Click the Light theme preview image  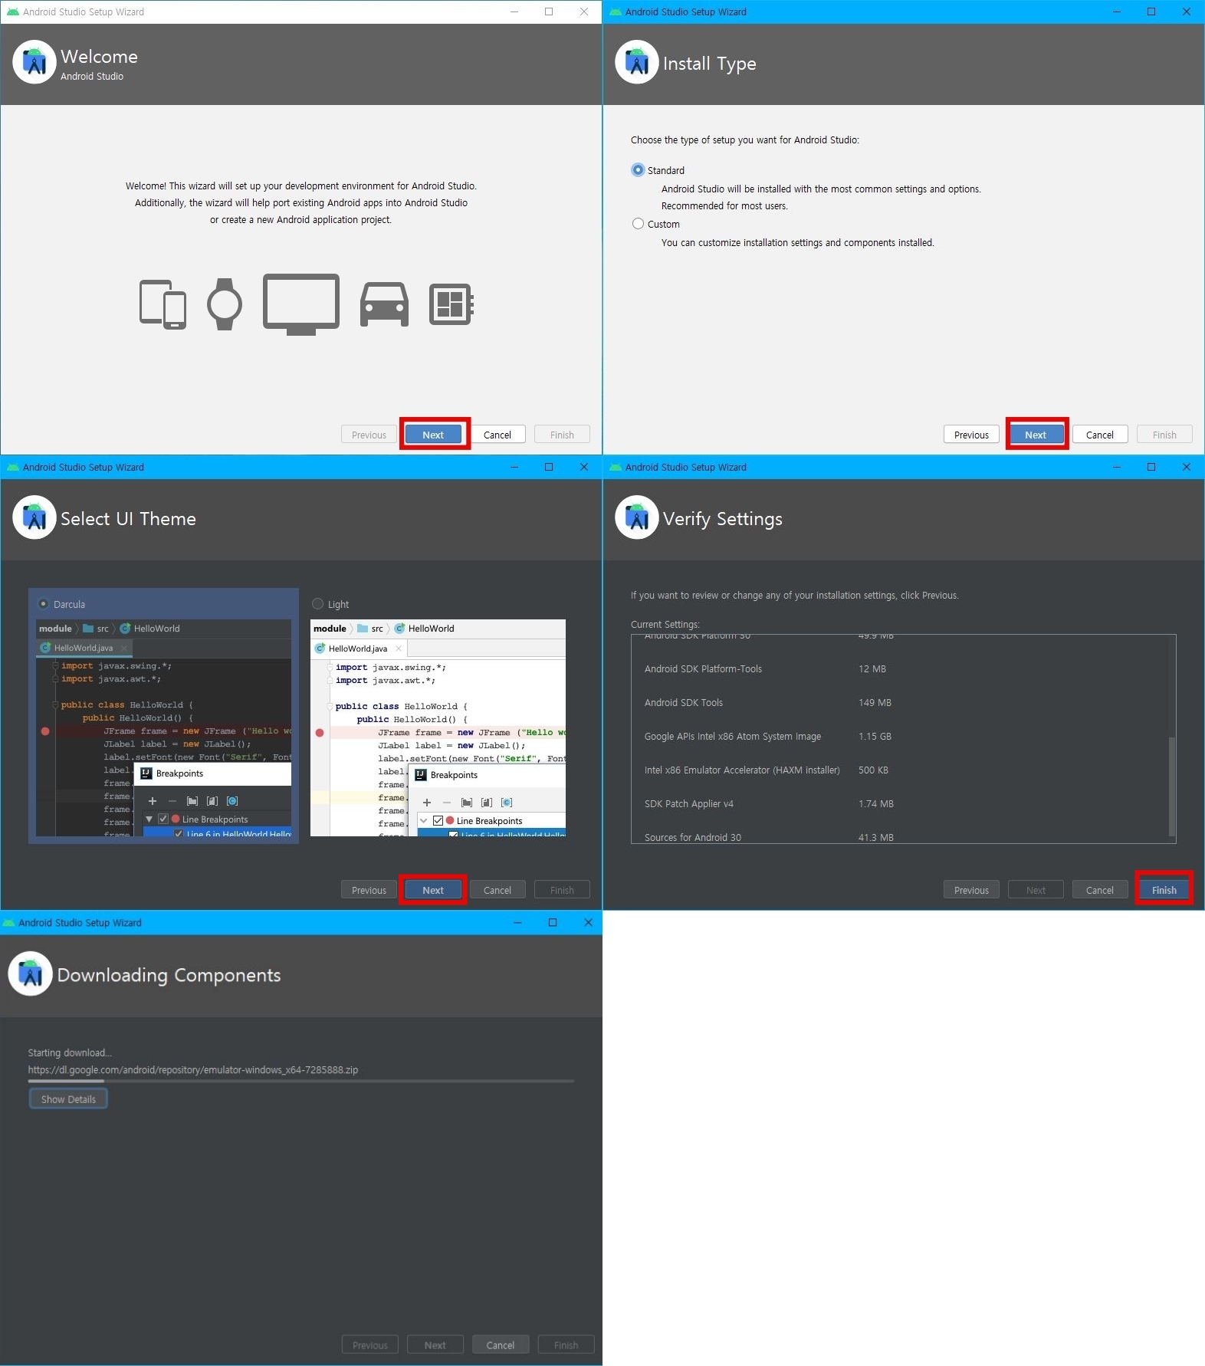pyautogui.click(x=438, y=727)
